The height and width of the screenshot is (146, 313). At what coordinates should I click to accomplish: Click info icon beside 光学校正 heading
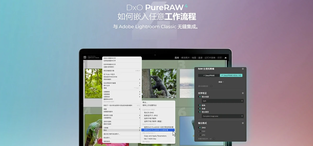[243, 93]
